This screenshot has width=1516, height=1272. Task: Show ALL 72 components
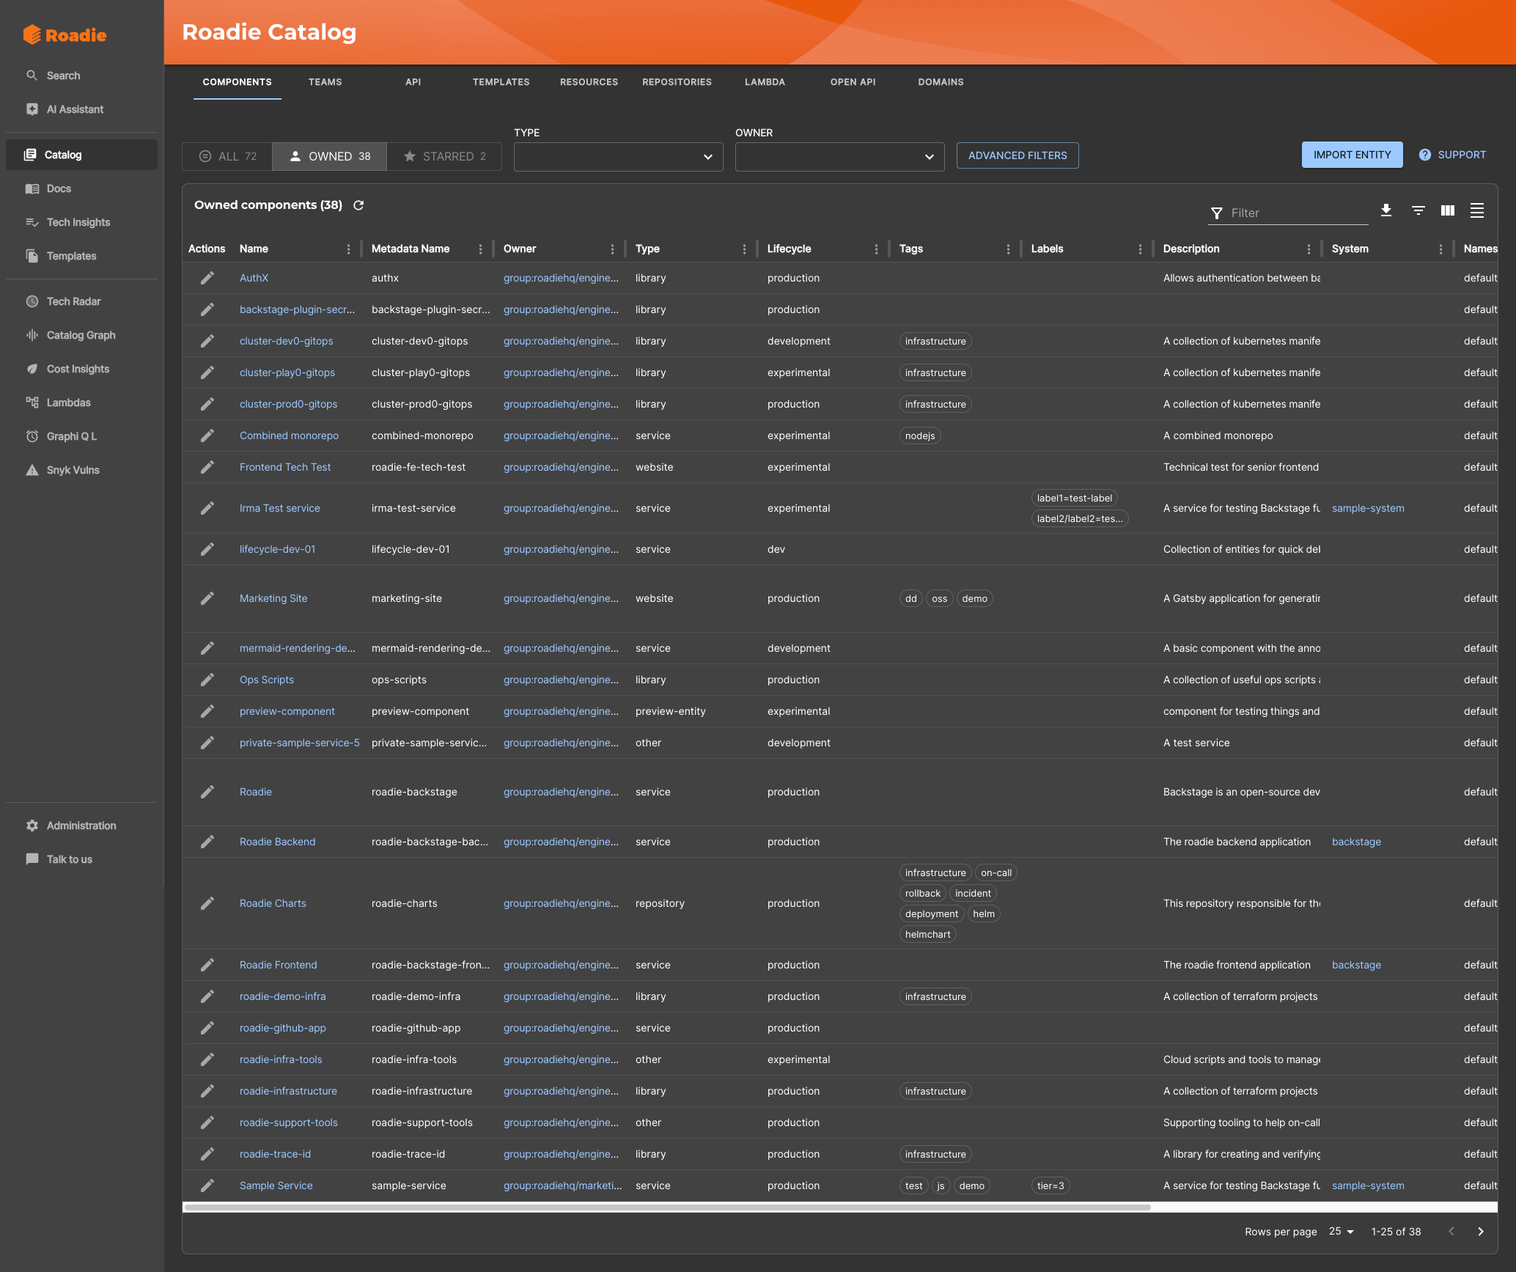(227, 156)
